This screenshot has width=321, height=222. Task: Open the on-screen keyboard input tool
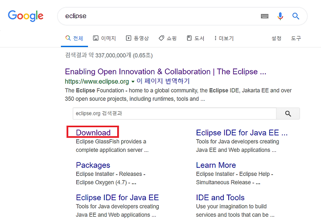pyautogui.click(x=264, y=16)
